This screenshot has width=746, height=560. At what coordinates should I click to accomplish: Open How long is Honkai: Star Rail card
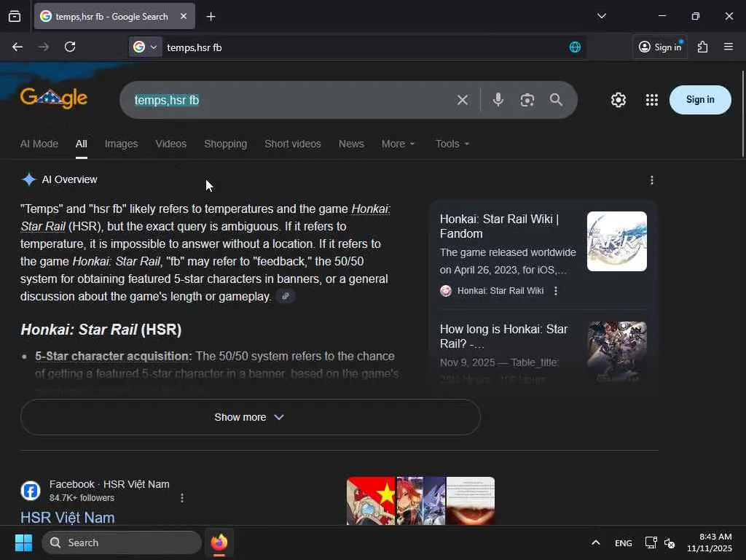click(504, 336)
